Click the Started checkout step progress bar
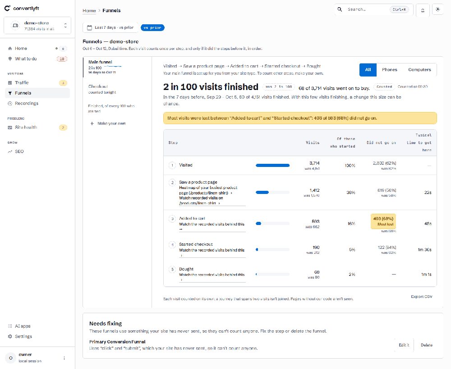 click(272, 250)
